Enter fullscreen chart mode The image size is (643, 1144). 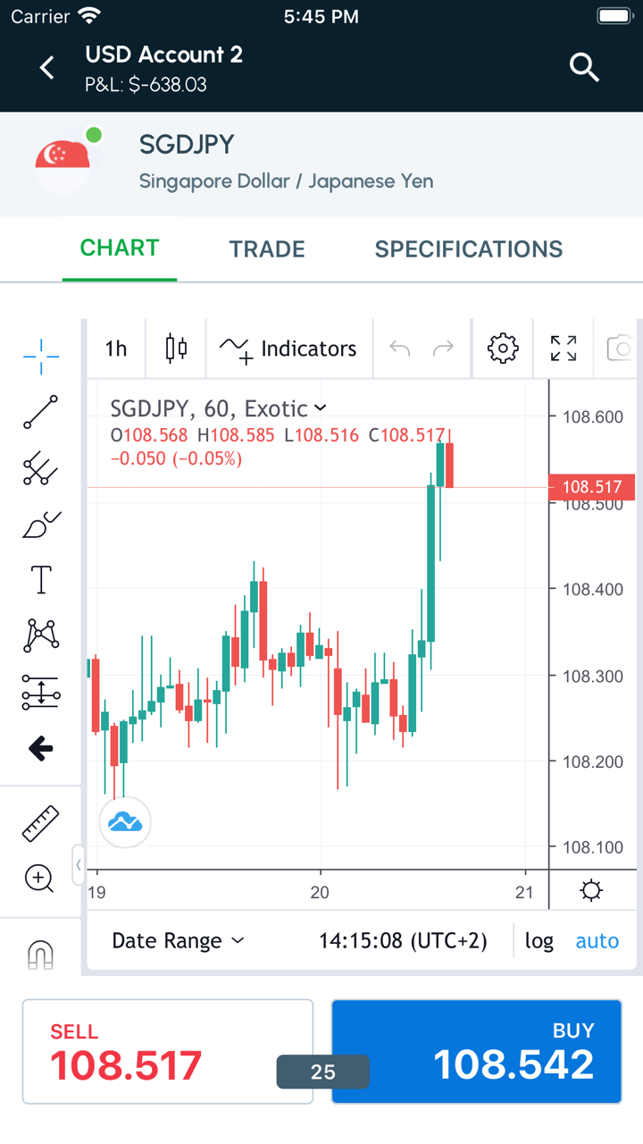pyautogui.click(x=564, y=348)
